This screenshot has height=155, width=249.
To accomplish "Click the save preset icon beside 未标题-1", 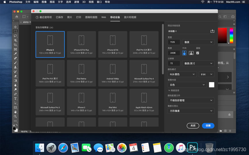I will click(212, 31).
